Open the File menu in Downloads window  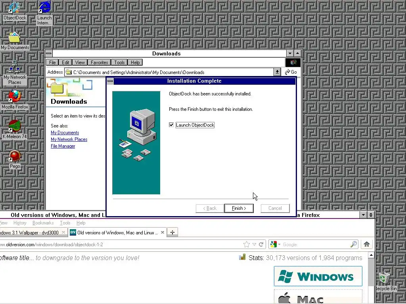[52, 62]
